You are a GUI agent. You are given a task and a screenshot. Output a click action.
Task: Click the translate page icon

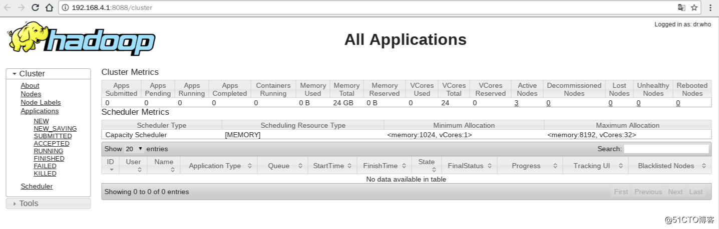681,7
